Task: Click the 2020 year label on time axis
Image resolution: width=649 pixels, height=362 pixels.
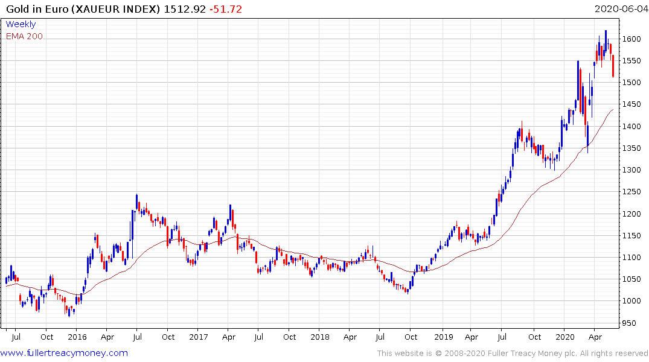Action: (565, 337)
